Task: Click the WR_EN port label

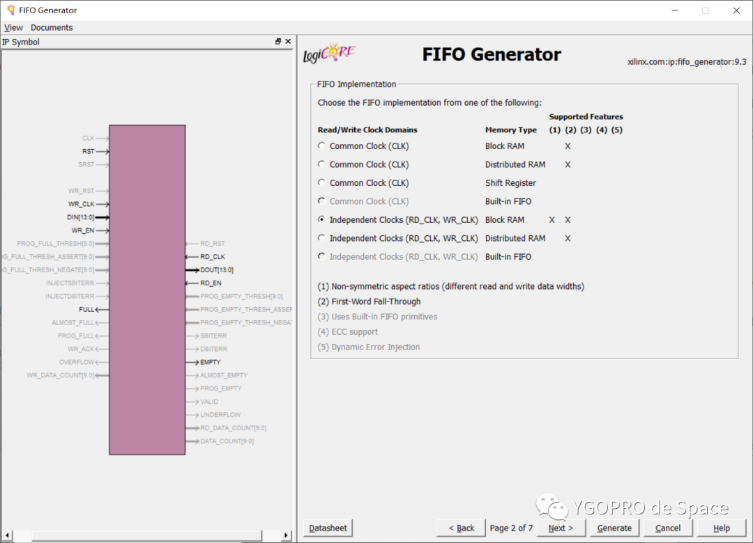Action: click(83, 230)
